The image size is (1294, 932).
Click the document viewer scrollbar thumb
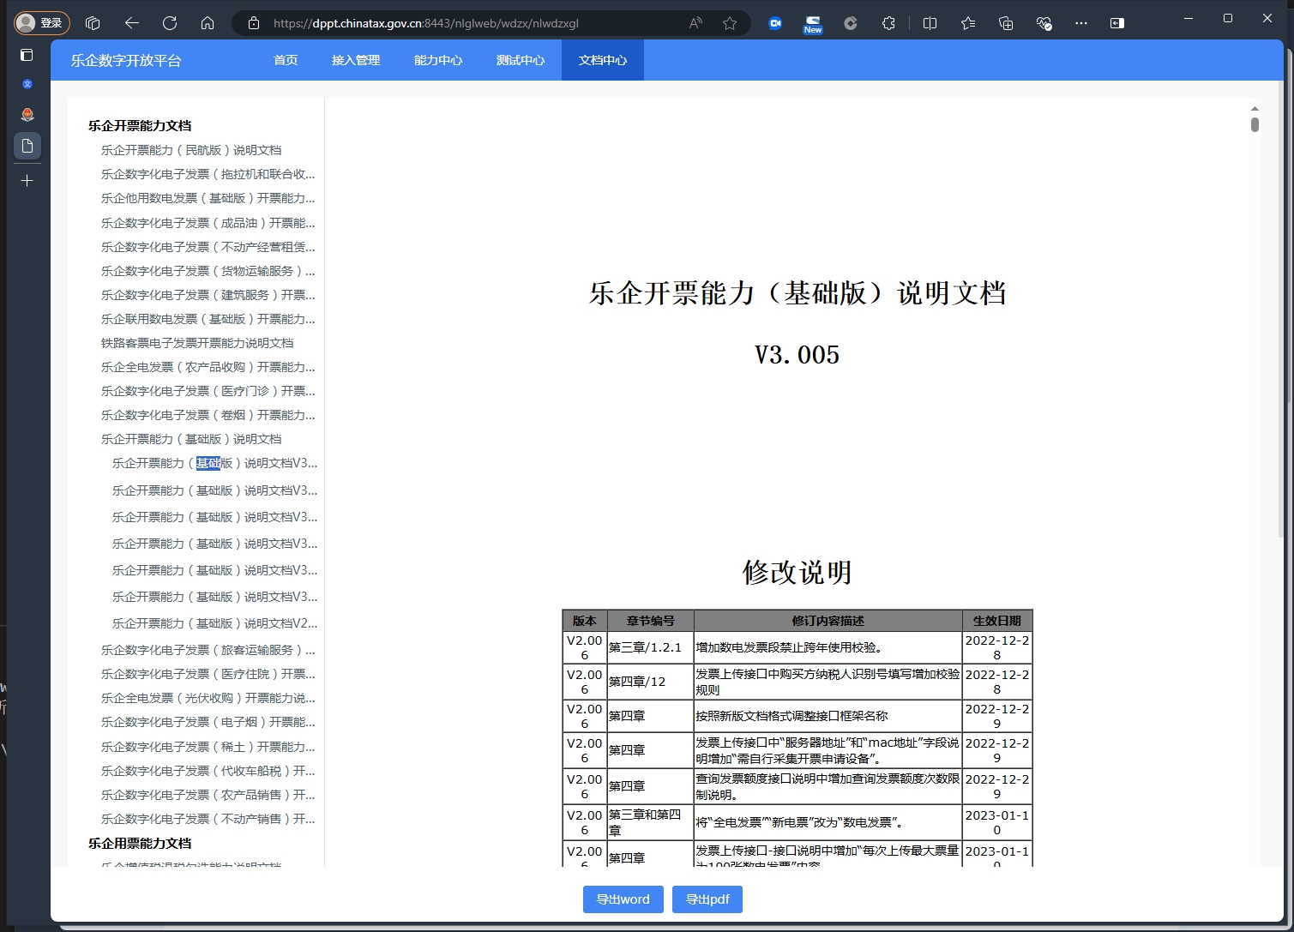(x=1255, y=125)
